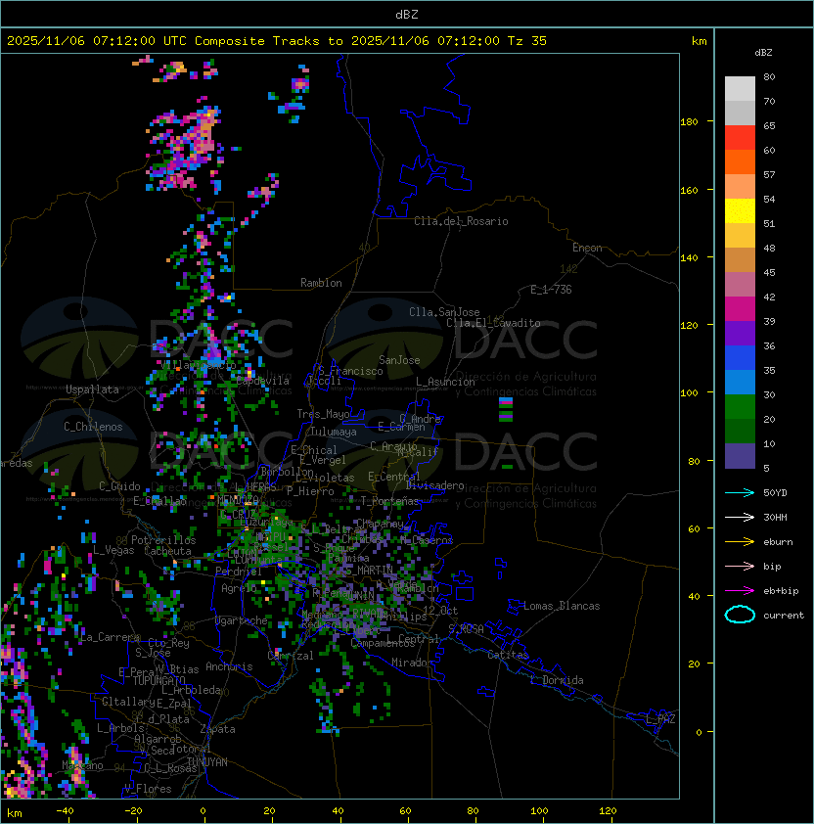This screenshot has width=814, height=824.
Task: Click the 'Zapata' map label
Action: click(217, 729)
